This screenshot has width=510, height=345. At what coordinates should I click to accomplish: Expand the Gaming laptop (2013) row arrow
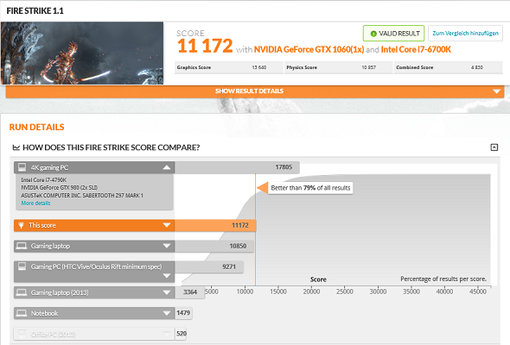pyautogui.click(x=167, y=292)
